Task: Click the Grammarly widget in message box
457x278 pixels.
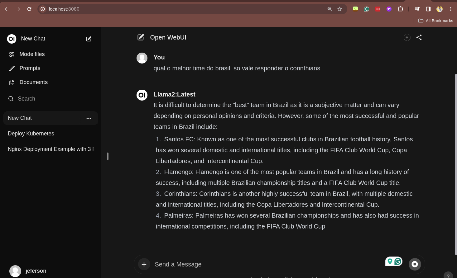Action: pyautogui.click(x=398, y=262)
